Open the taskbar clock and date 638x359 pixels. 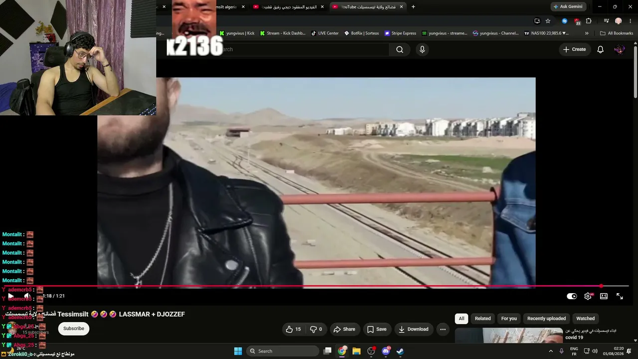point(613,351)
